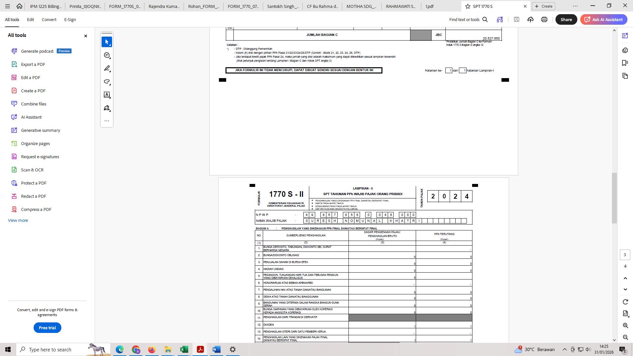633x356 pixels.
Task: Click the Free trial button
Action: coord(47,328)
